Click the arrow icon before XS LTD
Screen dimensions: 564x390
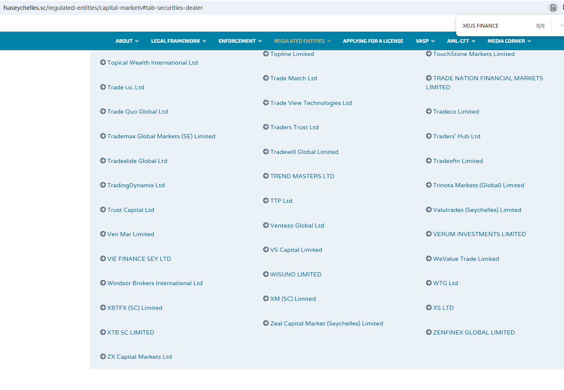429,308
